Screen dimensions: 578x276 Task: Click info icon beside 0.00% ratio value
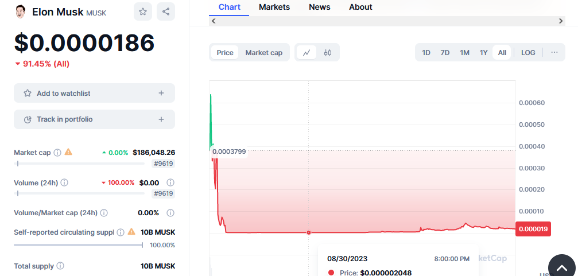(170, 213)
